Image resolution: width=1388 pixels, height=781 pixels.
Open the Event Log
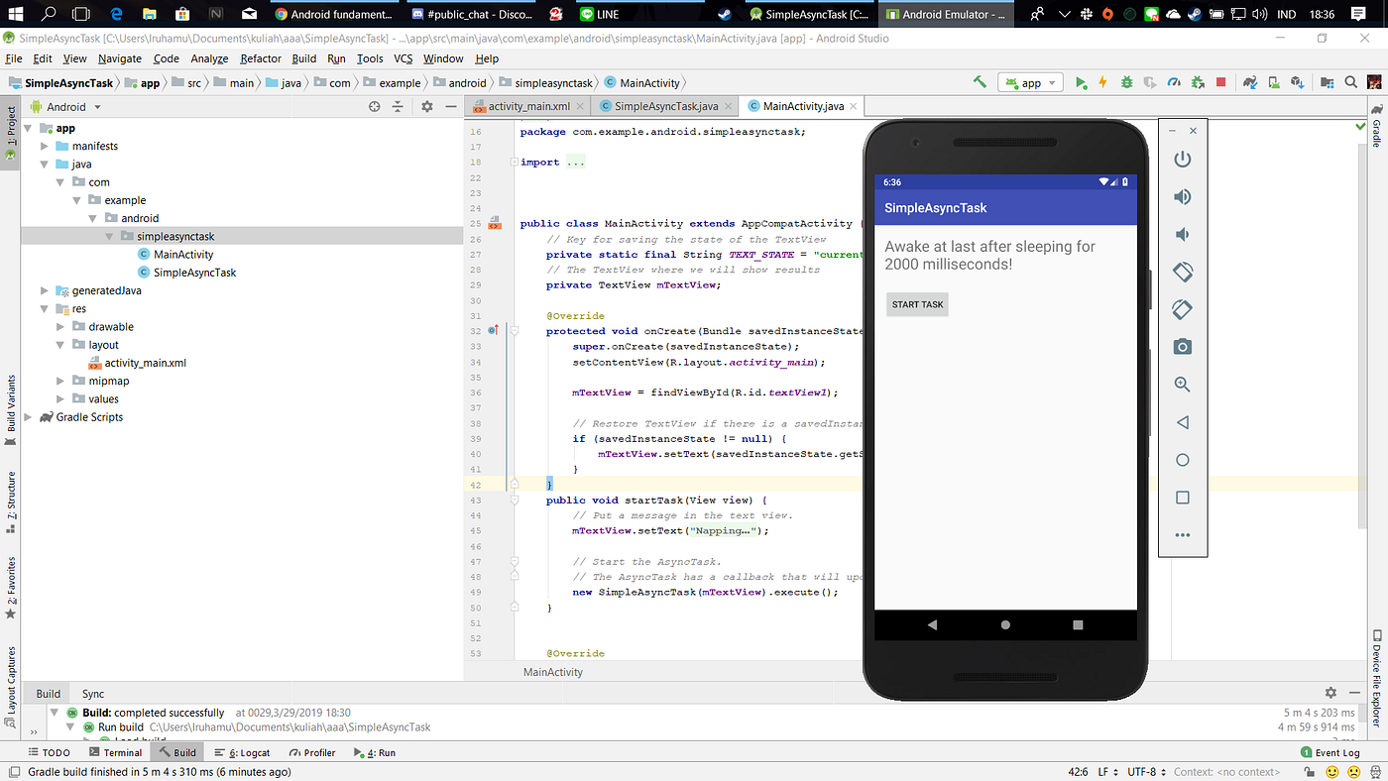[1330, 752]
